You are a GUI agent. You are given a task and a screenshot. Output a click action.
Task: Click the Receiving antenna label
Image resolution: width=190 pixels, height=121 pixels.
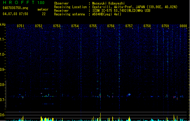69,14
